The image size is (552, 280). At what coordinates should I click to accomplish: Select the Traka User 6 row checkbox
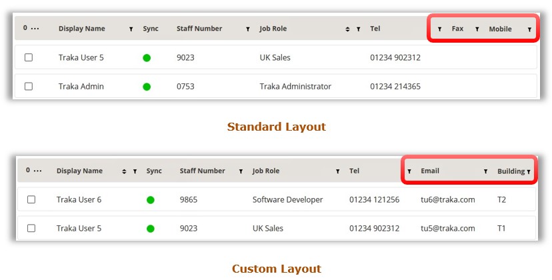(31, 200)
